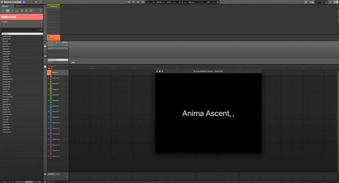Select the Groups filter icon in Library
The width and height of the screenshot is (339, 183).
8,11
